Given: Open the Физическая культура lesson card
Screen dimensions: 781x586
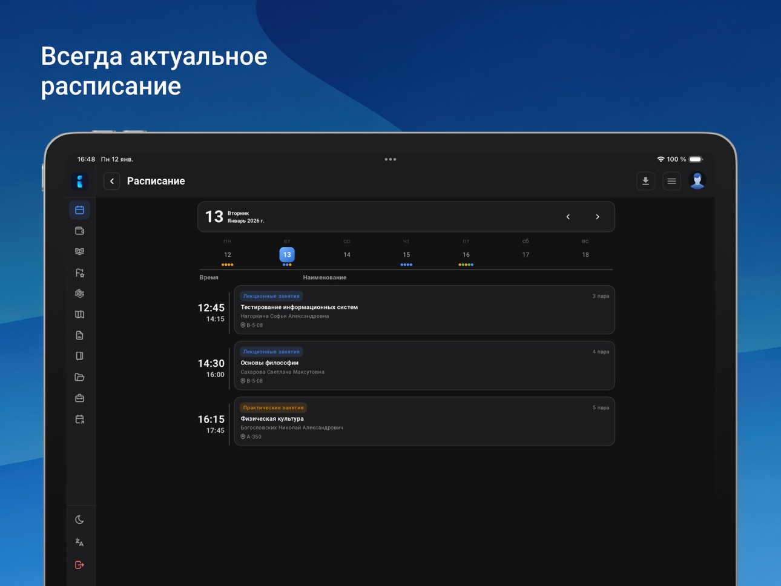Looking at the screenshot, I should (x=424, y=421).
